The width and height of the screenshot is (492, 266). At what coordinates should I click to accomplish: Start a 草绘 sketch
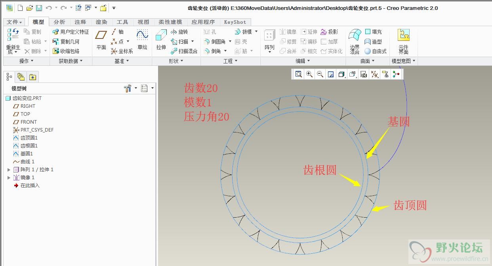tap(143, 40)
